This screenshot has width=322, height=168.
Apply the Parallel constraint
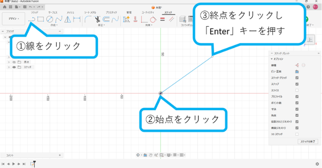pyautogui.click(x=171, y=19)
